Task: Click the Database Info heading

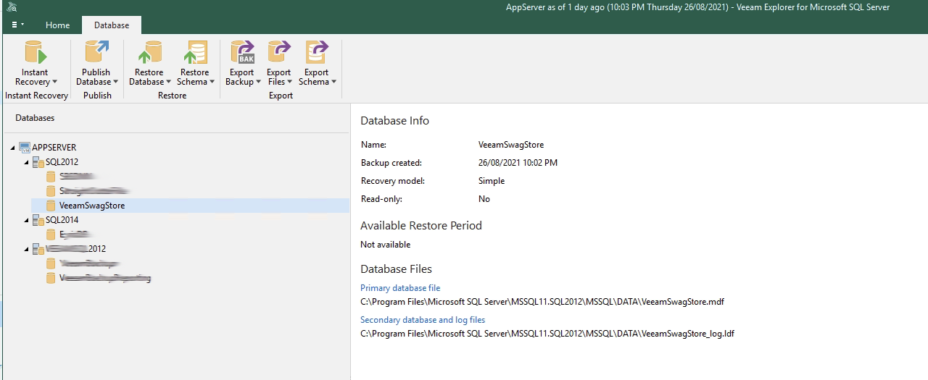Action: click(395, 121)
